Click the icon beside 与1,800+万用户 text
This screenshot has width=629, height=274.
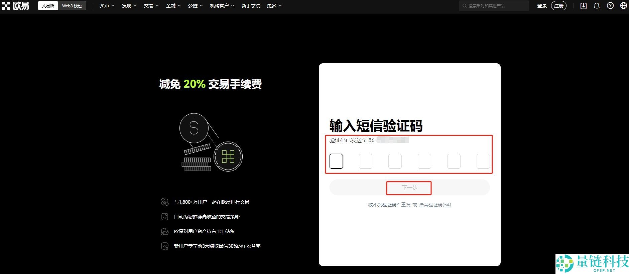[165, 202]
